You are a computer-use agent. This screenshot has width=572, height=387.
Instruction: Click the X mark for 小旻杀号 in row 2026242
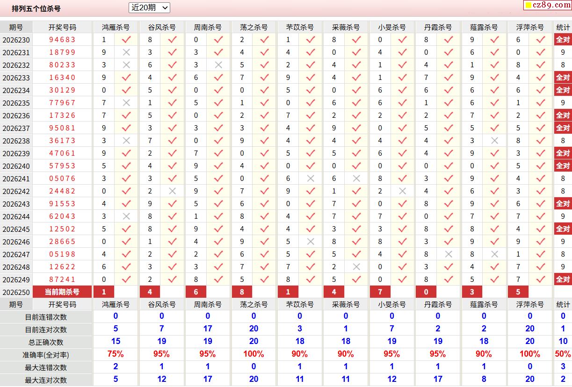pos(402,191)
